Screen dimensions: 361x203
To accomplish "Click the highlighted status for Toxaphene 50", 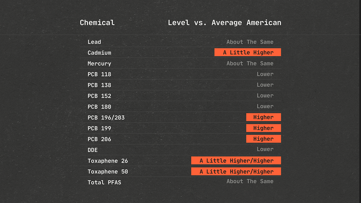I will [236, 171].
